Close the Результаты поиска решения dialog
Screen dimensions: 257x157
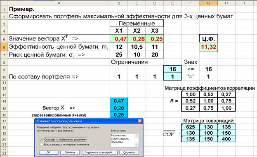[140, 121]
